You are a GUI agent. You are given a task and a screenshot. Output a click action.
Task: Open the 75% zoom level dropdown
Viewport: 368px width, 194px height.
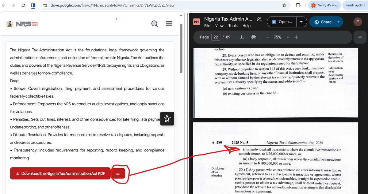click(282, 37)
